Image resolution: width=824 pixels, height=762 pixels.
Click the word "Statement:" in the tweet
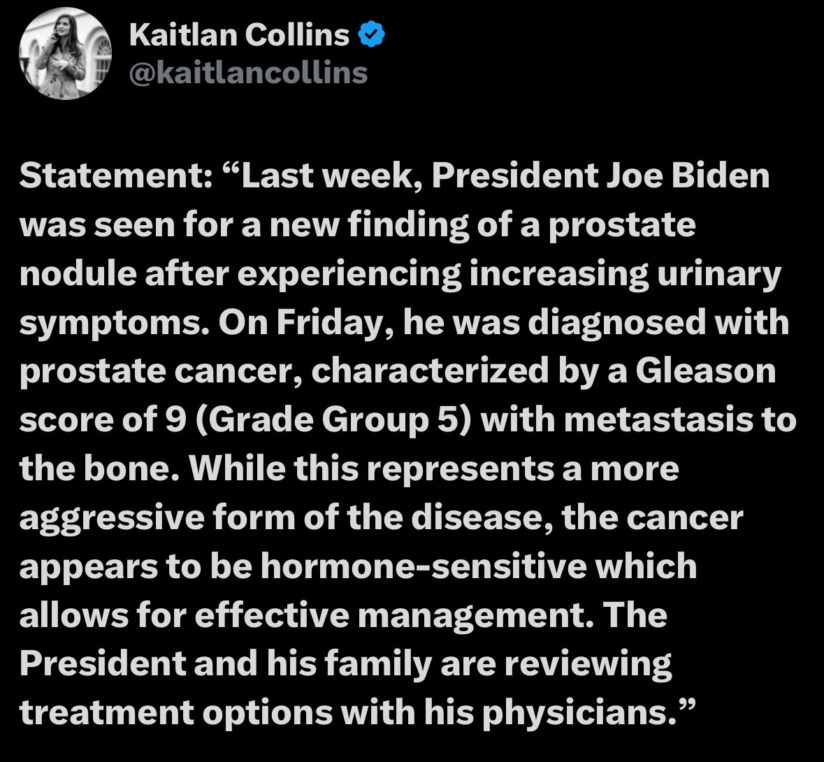point(116,175)
